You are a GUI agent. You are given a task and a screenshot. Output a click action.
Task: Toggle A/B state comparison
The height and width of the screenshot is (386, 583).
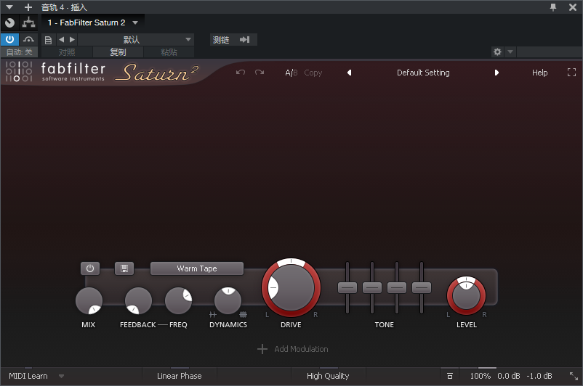[x=291, y=73]
